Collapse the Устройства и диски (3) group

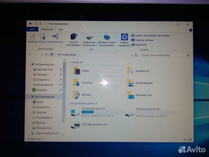(69, 103)
